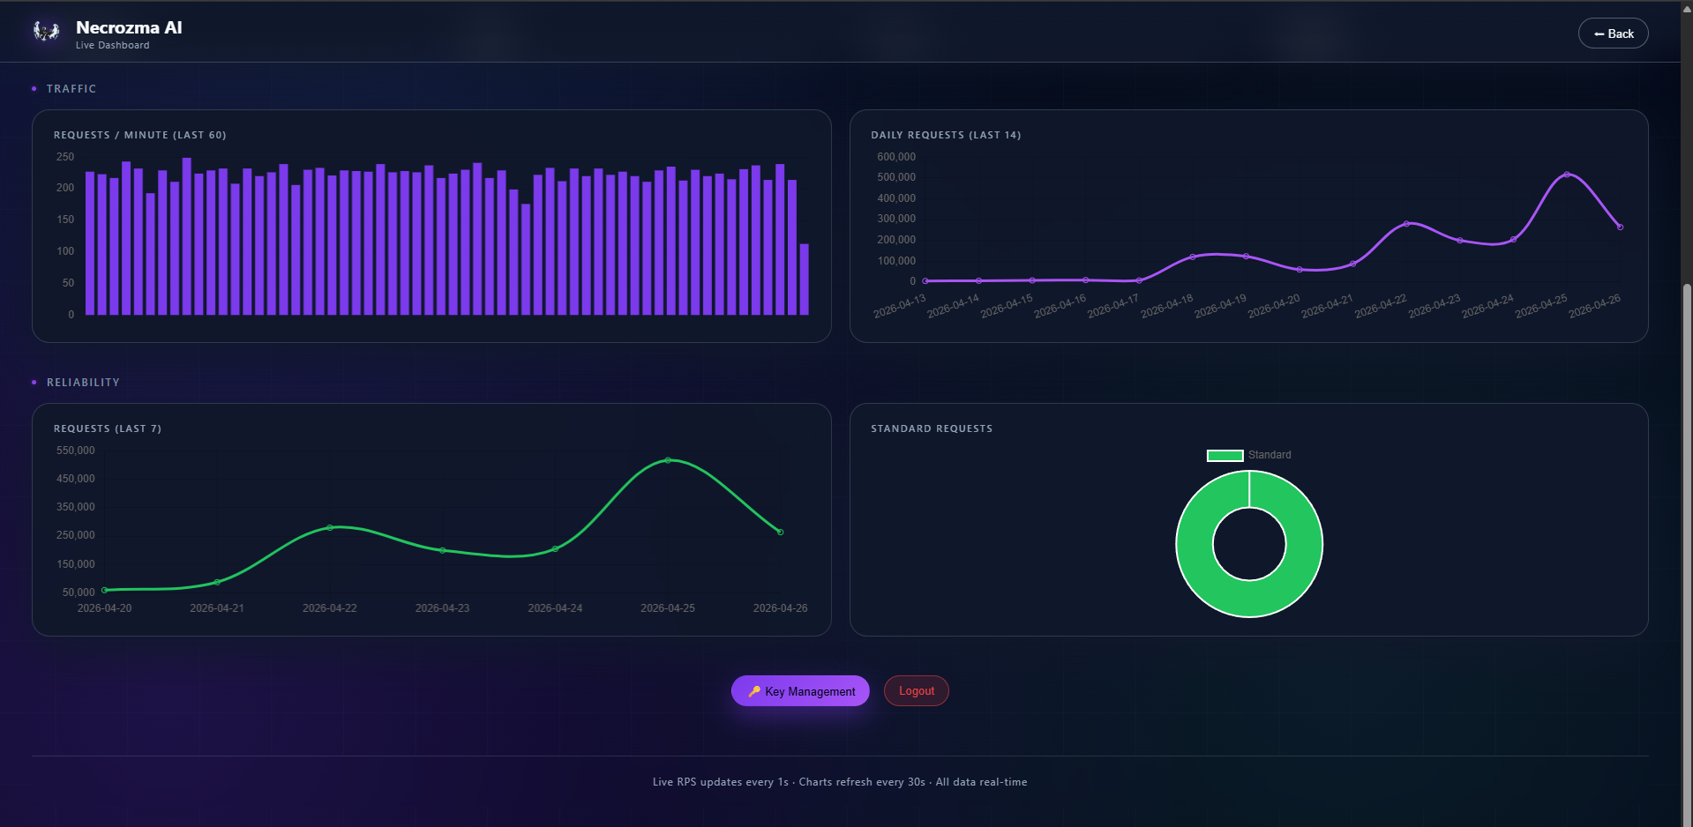Image resolution: width=1693 pixels, height=827 pixels.
Task: Select the 2026-04-20 starting point on the green line
Action: 105,590
